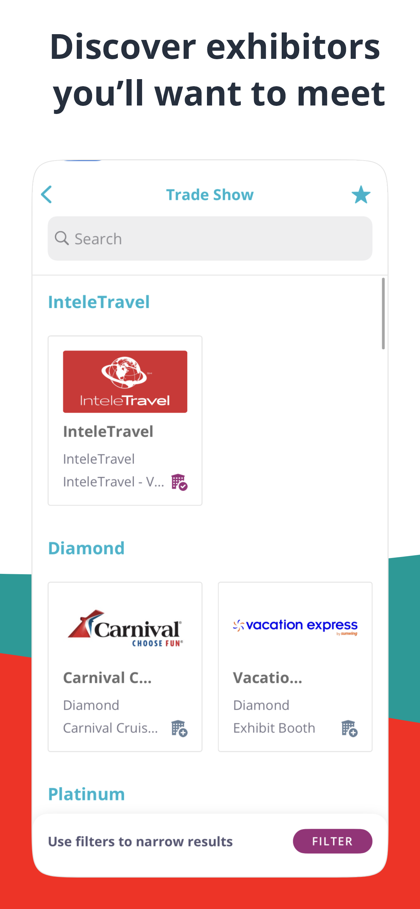The image size is (420, 909).
Task: Open the vacation express logo
Action: [295, 627]
